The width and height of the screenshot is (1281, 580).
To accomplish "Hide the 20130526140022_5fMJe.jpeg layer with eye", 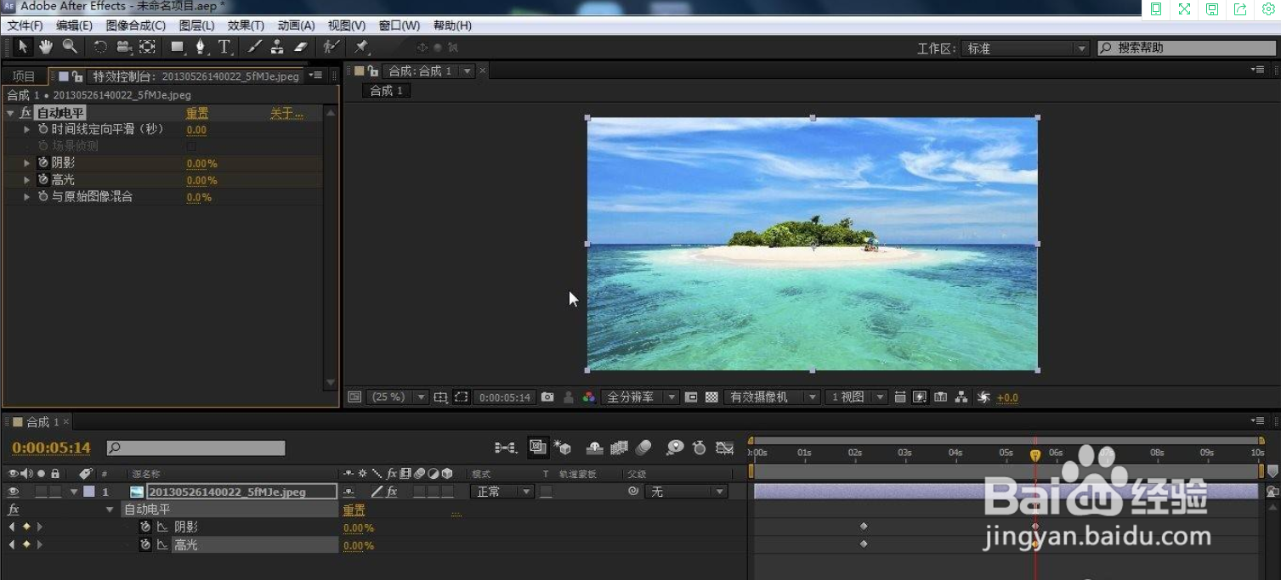I will click(13, 492).
